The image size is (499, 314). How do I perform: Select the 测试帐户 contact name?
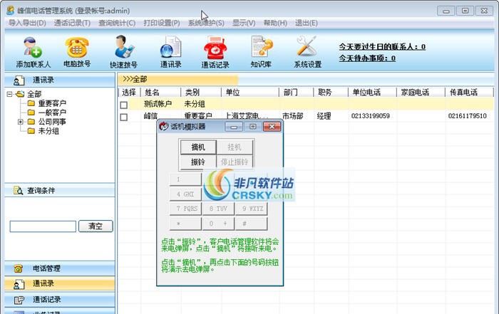[158, 104]
